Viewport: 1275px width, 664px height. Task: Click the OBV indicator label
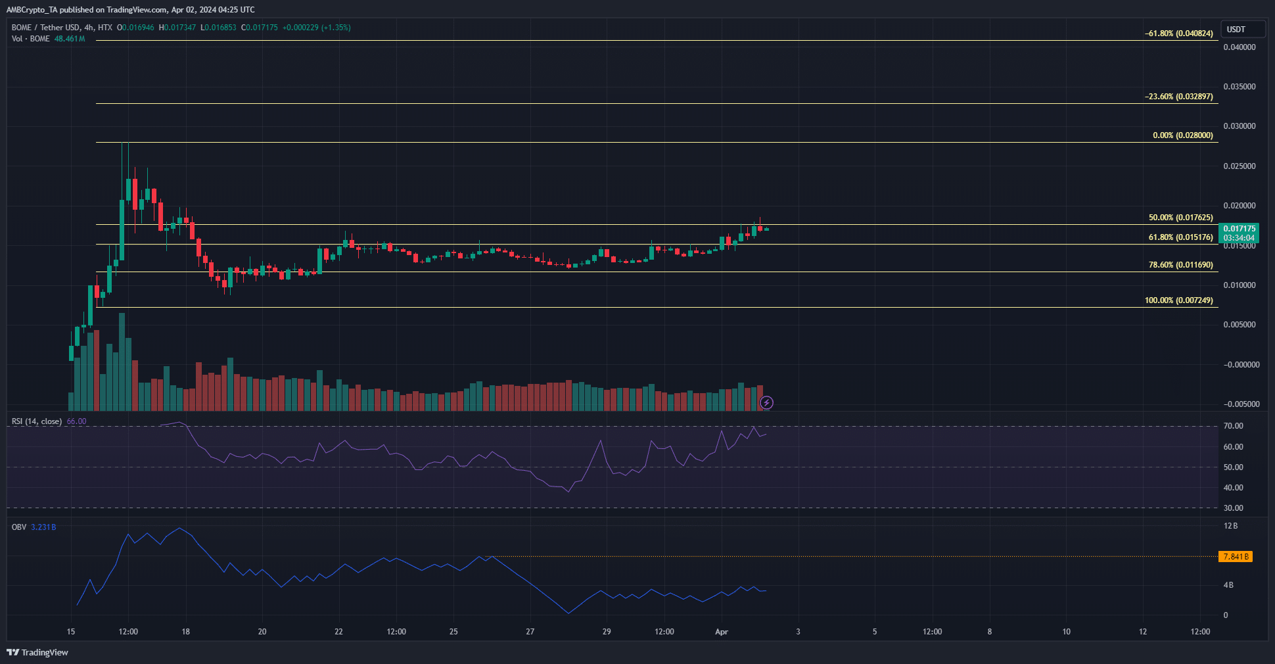pos(19,527)
